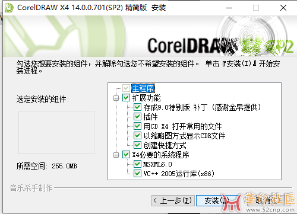
Task: Uncheck 以缩略图方式显示CDR文件 checkbox
Action: (137, 136)
